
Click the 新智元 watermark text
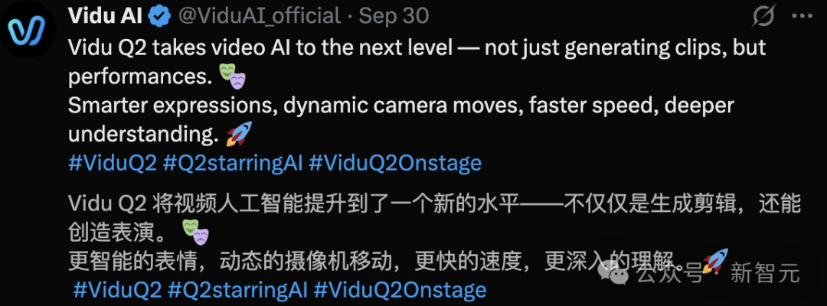pos(764,272)
